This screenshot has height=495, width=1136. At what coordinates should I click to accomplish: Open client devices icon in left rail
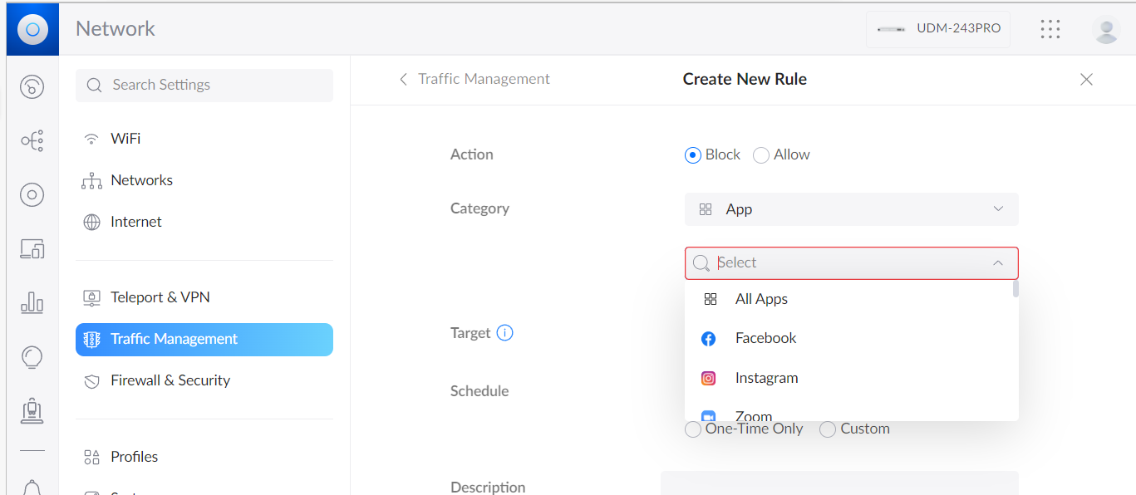point(32,248)
